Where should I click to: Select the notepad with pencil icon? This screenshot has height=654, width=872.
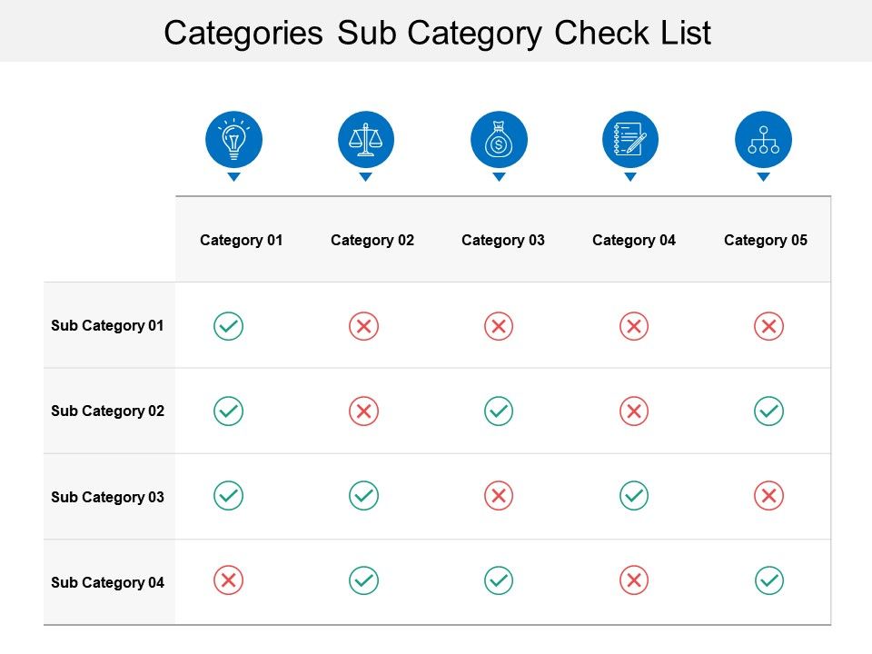[x=630, y=141]
